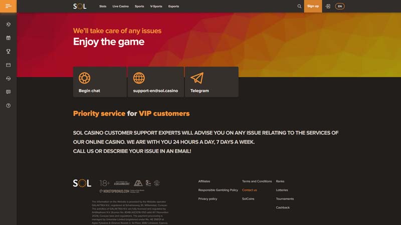Open the trophy tournaments icon in sidebar

pos(8,51)
